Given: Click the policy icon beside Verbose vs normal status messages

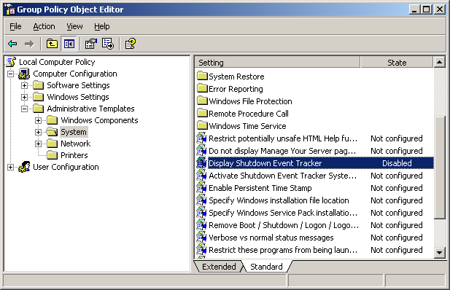Looking at the screenshot, I should [x=201, y=238].
